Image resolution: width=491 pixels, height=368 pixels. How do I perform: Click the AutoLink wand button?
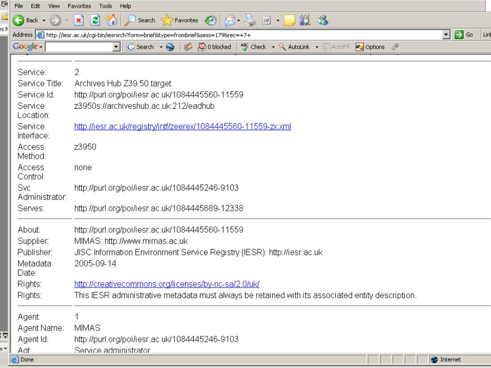[x=294, y=47]
